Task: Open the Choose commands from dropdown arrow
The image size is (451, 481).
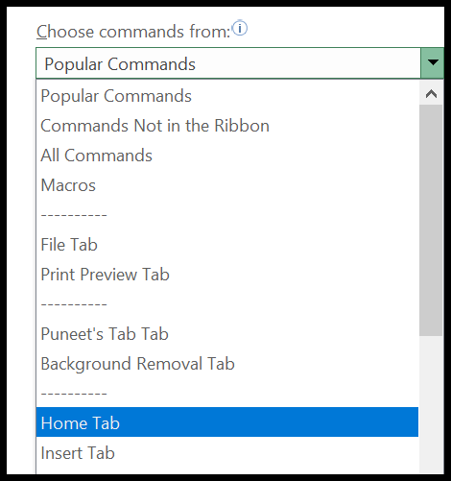Action: pyautogui.click(x=433, y=63)
